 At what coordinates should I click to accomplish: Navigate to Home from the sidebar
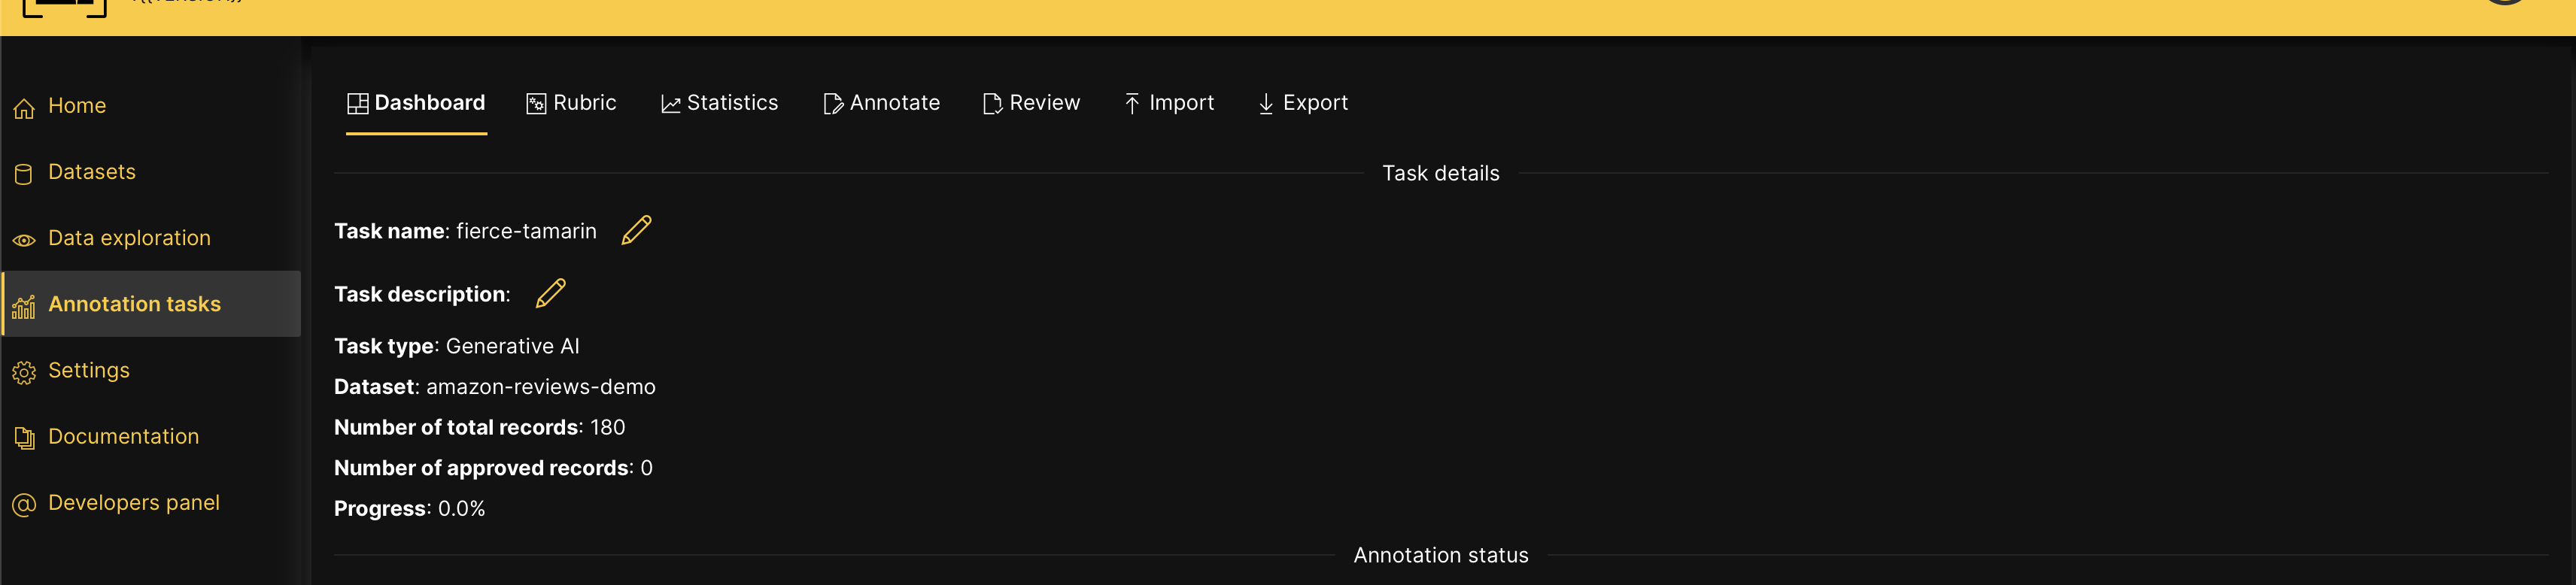click(x=77, y=106)
